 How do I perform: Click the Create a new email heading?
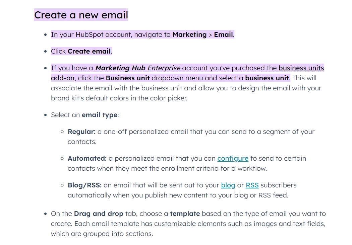81,15
